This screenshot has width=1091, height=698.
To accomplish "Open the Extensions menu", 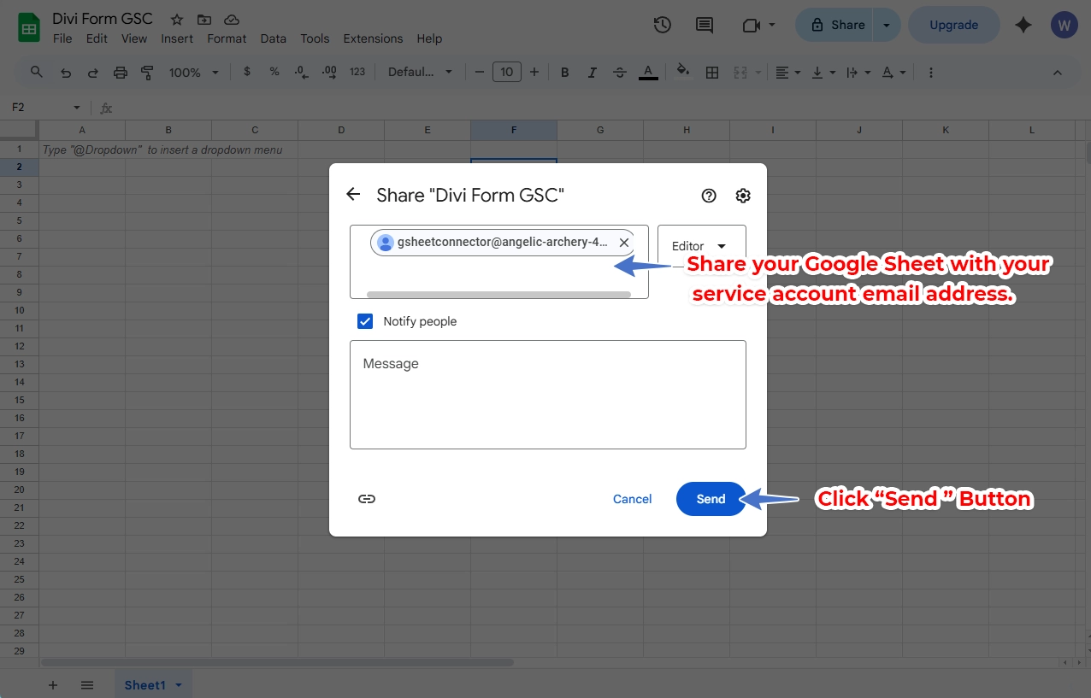I will point(372,38).
